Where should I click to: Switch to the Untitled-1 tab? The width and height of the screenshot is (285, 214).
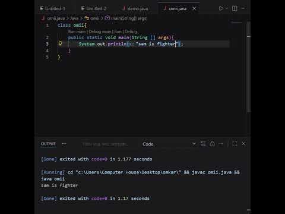[53, 8]
